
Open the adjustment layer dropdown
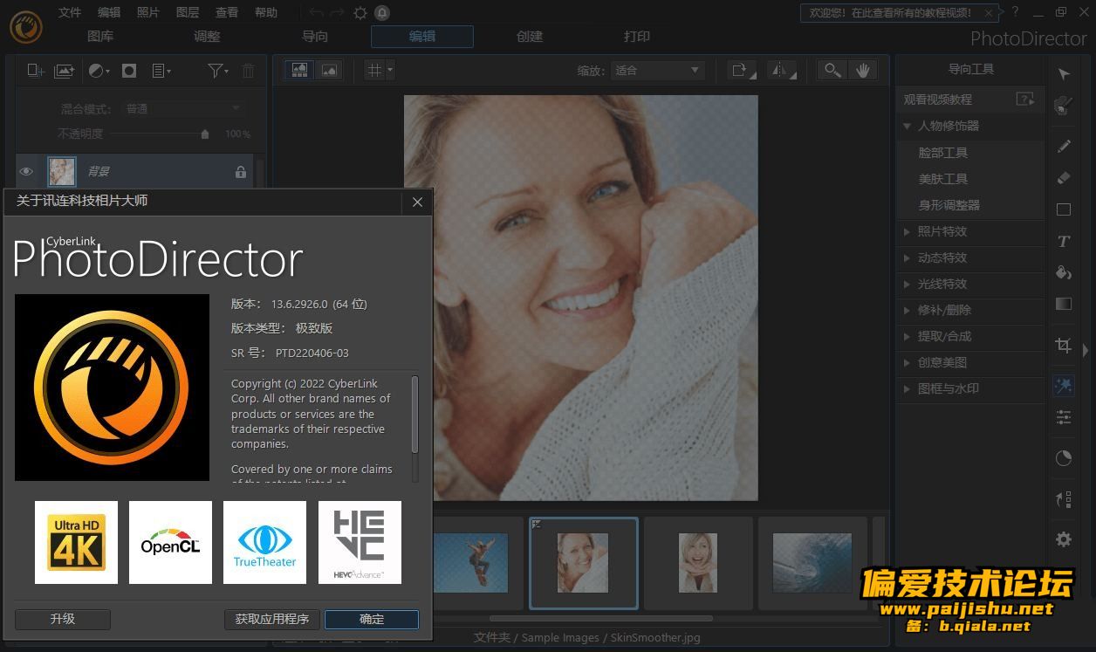point(99,71)
